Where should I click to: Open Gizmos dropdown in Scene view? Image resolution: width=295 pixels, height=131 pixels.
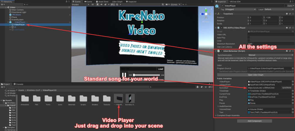pos(175,4)
